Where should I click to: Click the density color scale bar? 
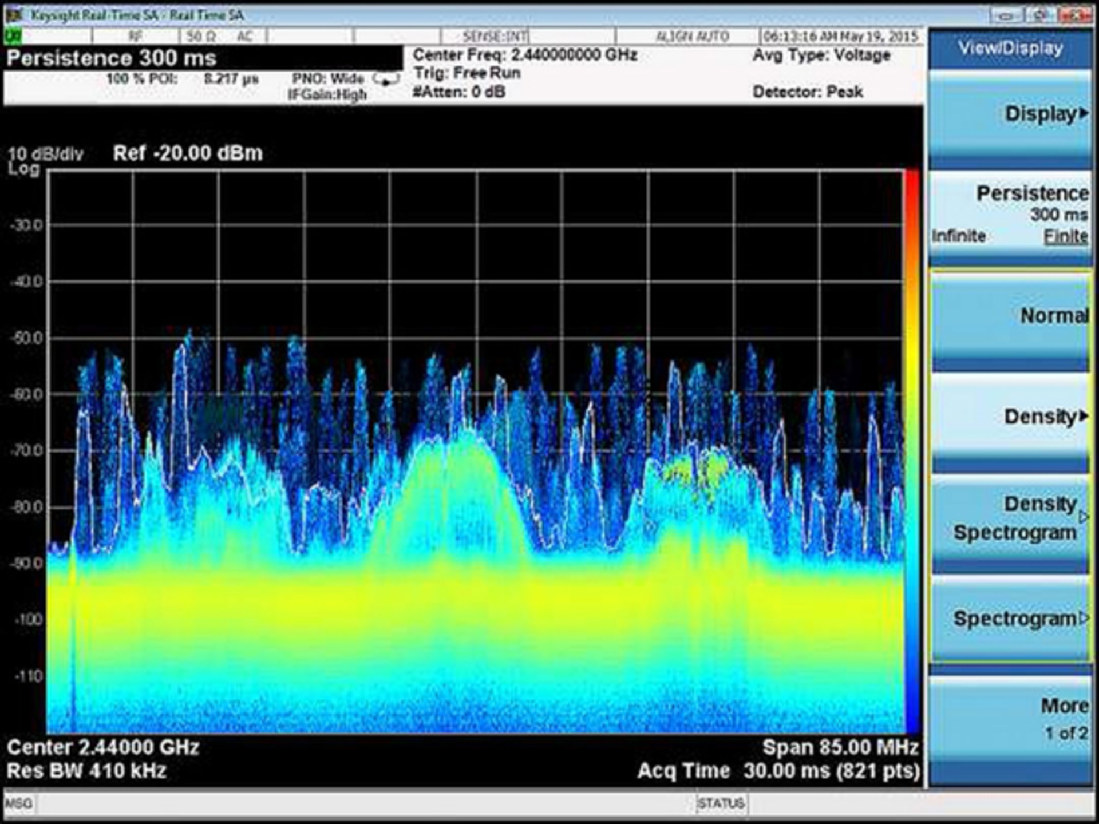point(912,452)
